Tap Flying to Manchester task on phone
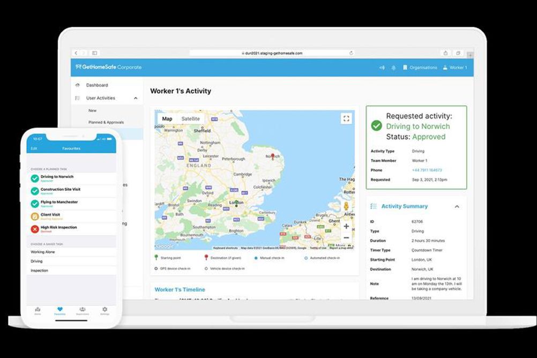537x358 pixels. pyautogui.click(x=71, y=204)
